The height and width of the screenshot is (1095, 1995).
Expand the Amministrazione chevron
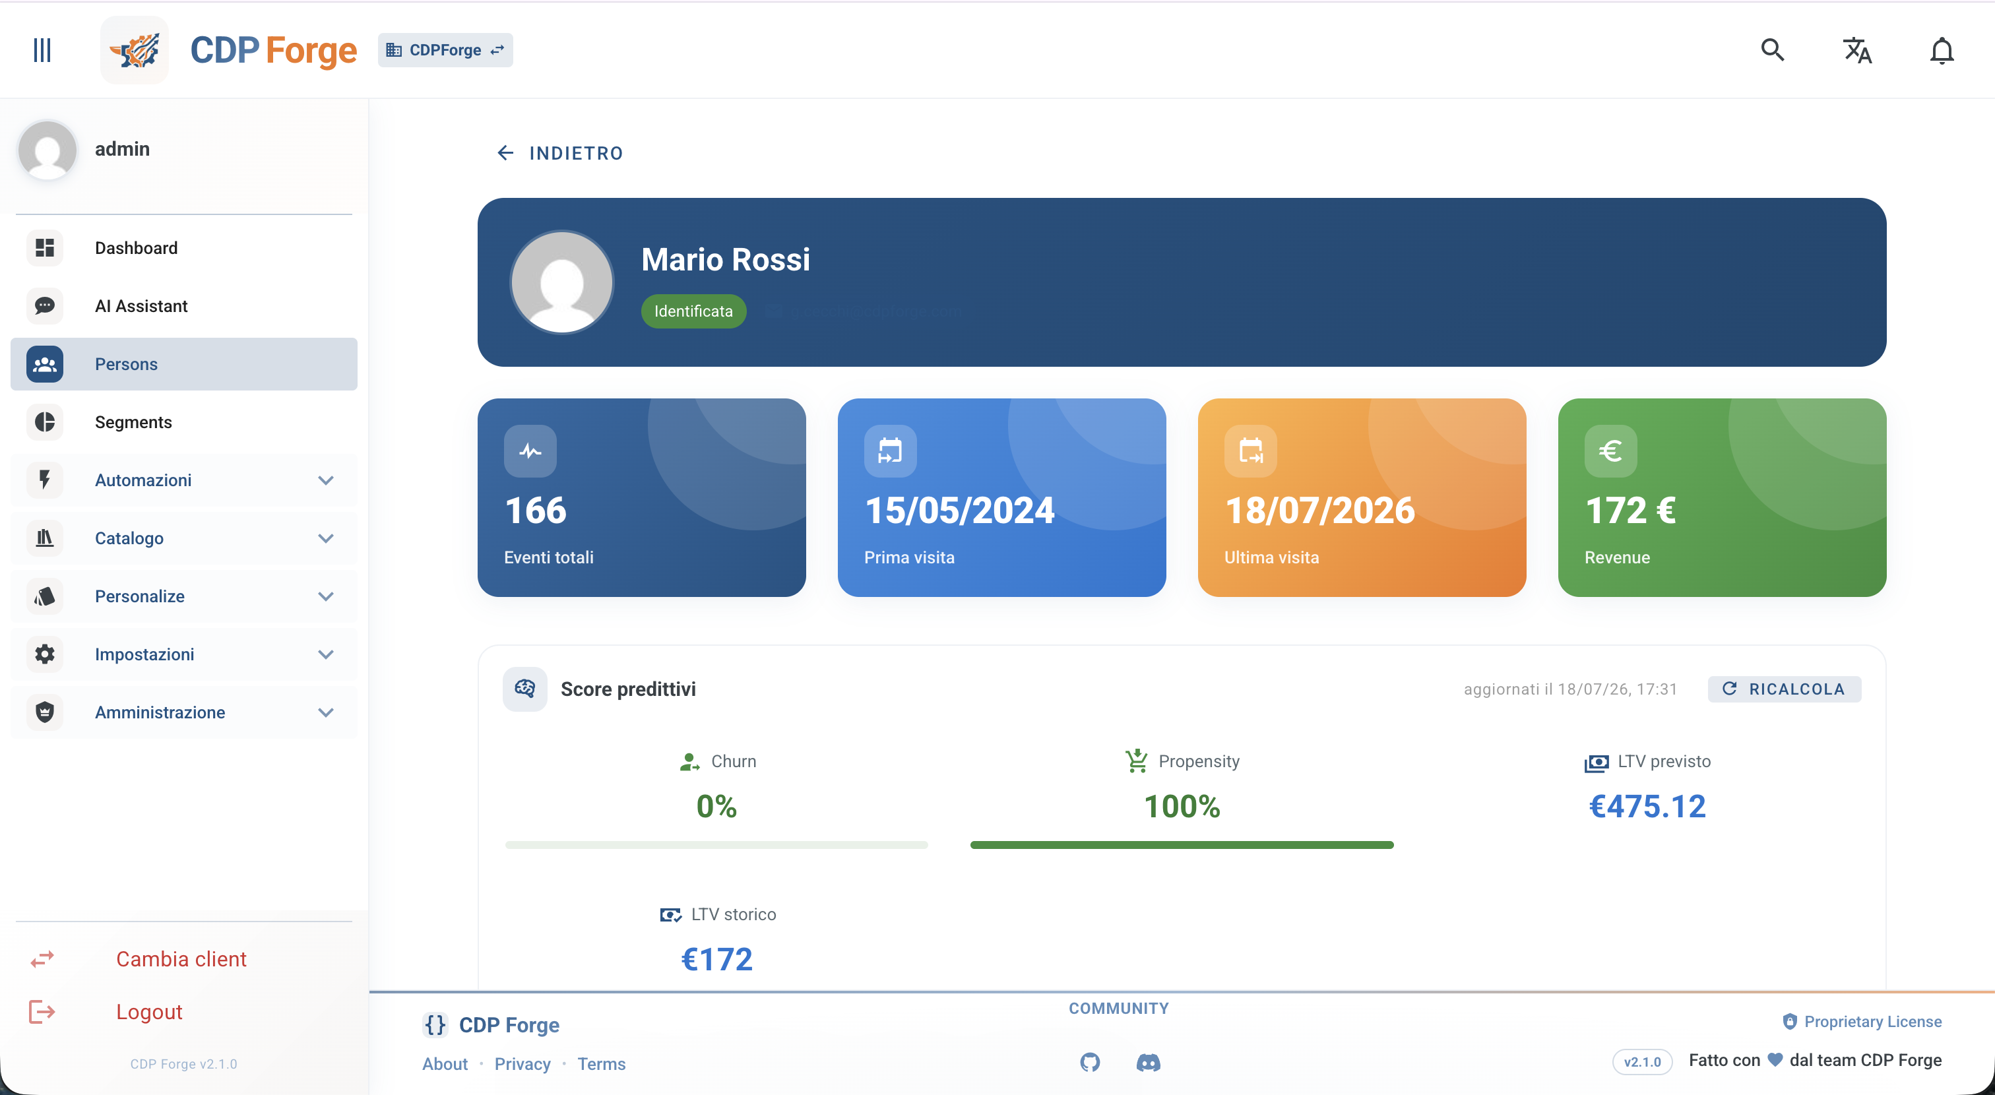click(326, 713)
